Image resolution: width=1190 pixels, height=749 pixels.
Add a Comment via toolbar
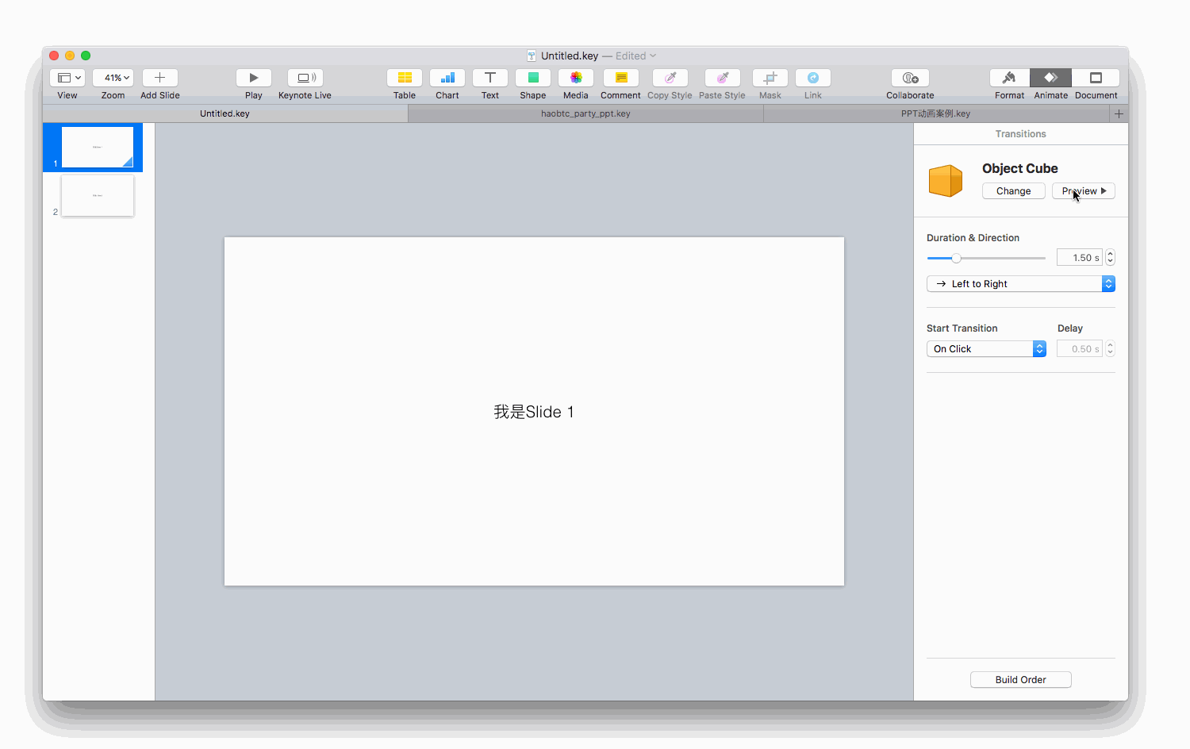(x=620, y=78)
